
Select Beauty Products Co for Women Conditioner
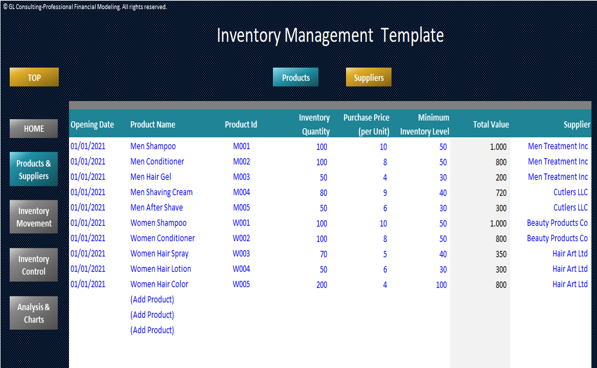tap(557, 238)
